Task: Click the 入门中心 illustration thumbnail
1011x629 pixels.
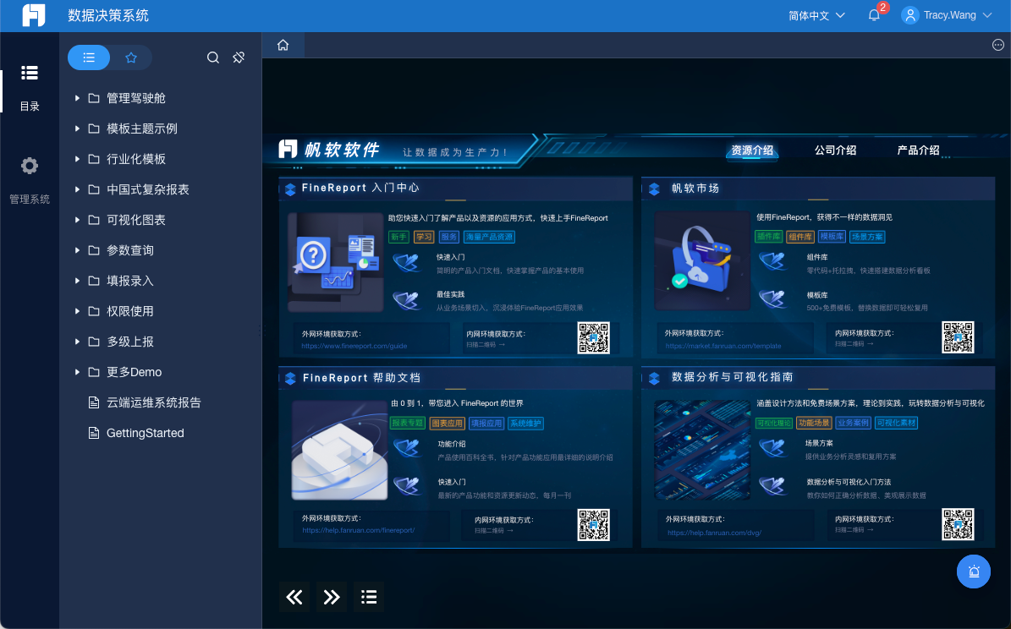Action: (335, 262)
